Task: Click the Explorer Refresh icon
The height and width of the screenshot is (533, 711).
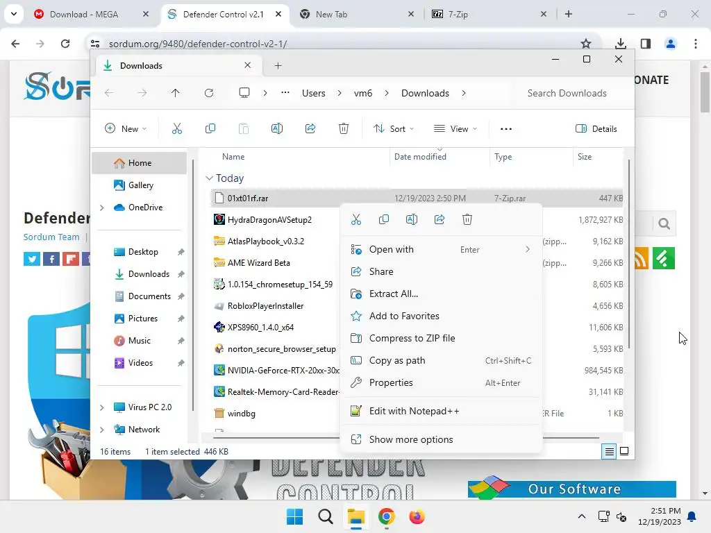Action: (x=208, y=93)
